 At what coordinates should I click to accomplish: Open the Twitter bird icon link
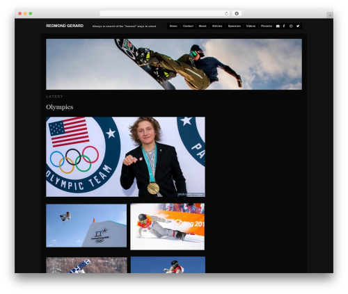click(298, 26)
